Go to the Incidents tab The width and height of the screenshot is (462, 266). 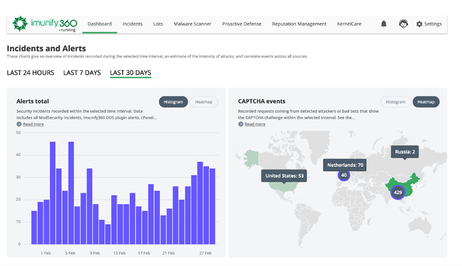pos(132,24)
